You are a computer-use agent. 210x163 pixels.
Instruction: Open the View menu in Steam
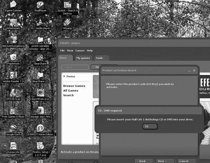[x=70, y=51]
